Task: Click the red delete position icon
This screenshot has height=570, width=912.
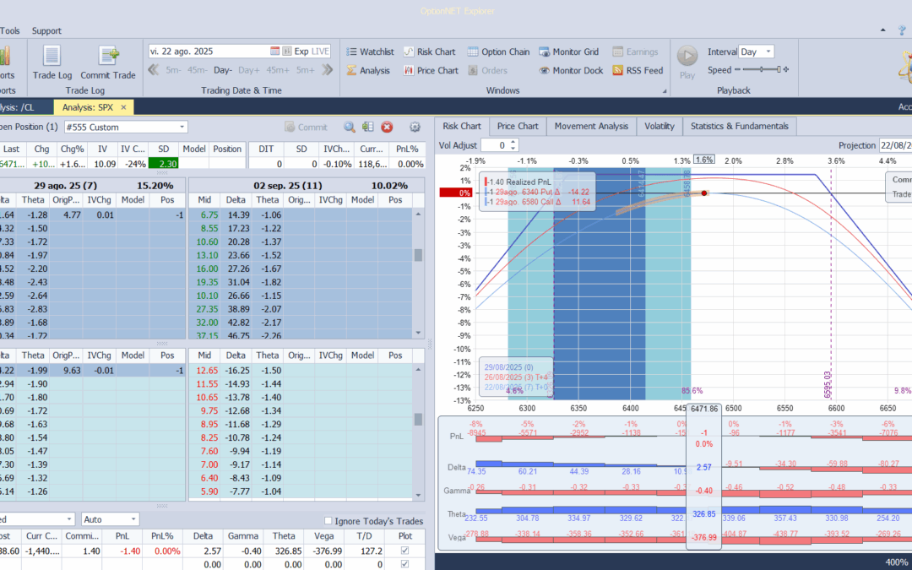Action: click(x=387, y=127)
